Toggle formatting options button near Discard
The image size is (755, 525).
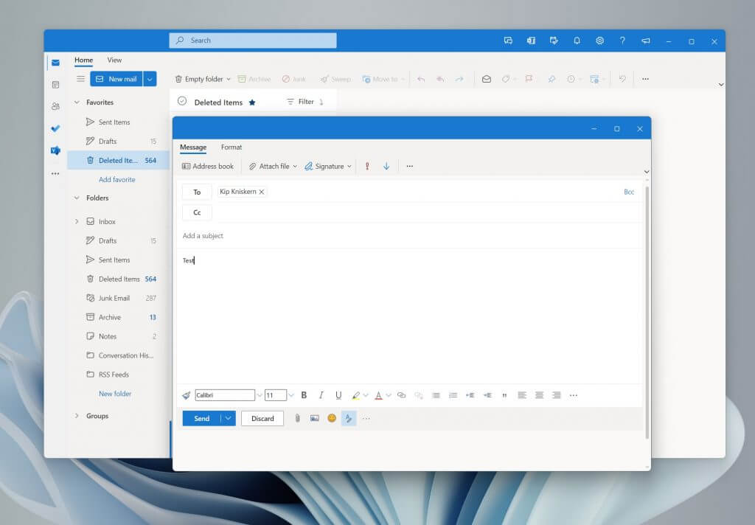coord(349,419)
